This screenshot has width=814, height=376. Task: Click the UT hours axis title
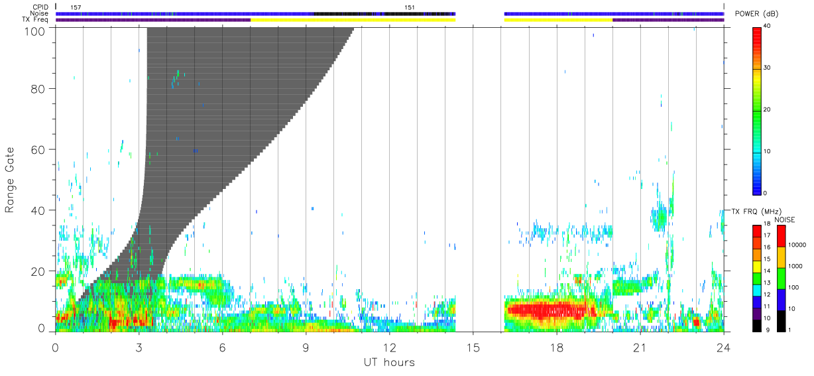[x=389, y=362]
